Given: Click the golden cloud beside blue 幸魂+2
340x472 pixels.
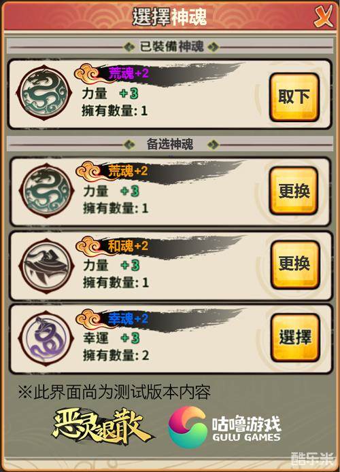Looking at the screenshot, I should 88,319.
